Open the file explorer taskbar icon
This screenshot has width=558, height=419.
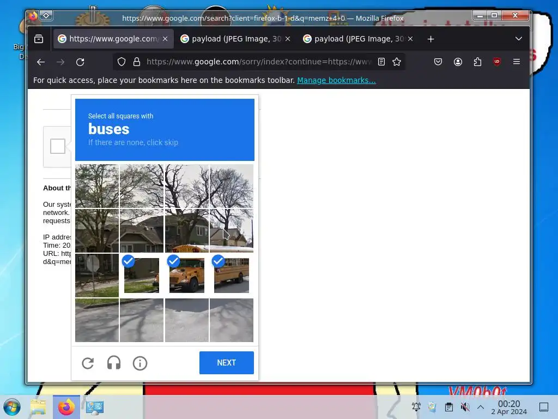click(38, 407)
